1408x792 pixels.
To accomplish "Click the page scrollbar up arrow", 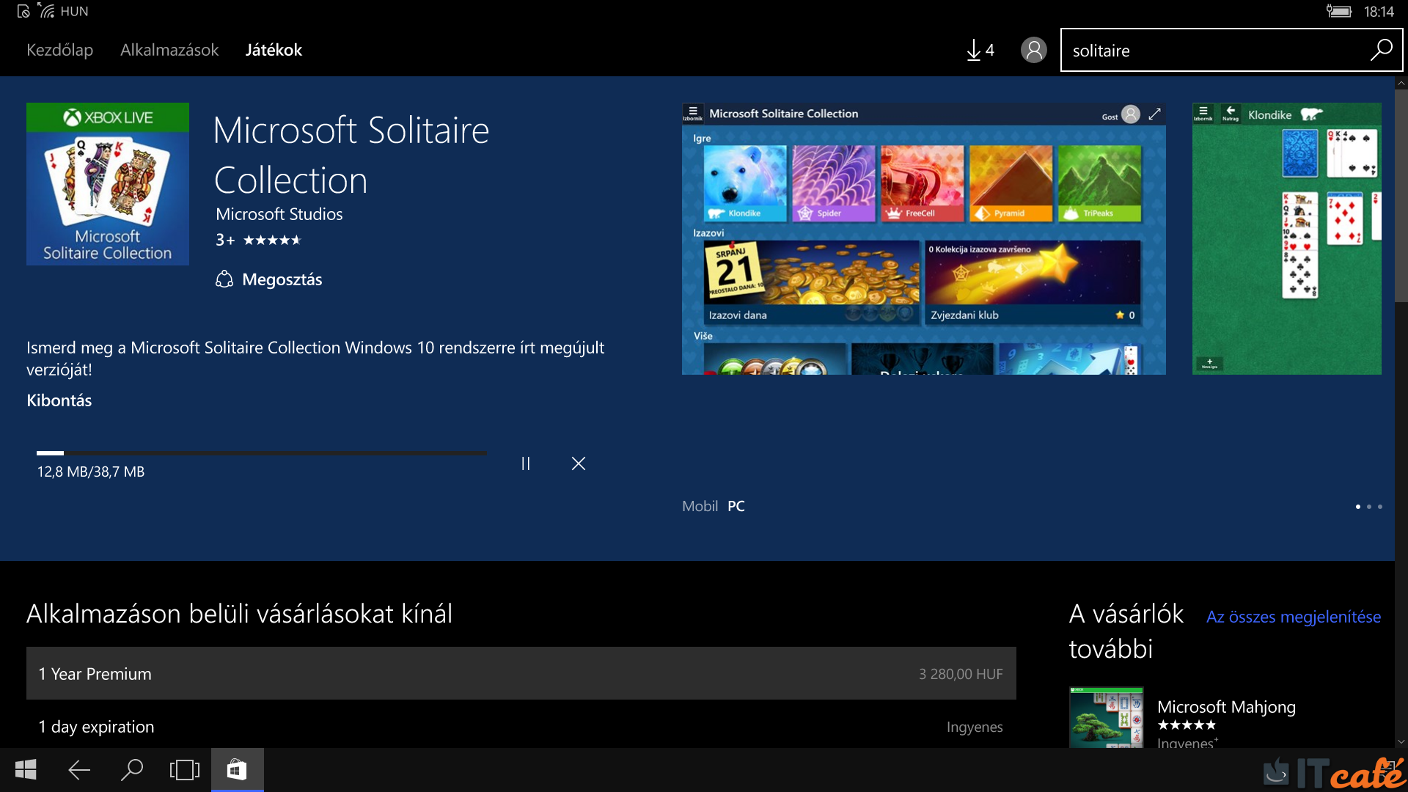I will click(1401, 83).
